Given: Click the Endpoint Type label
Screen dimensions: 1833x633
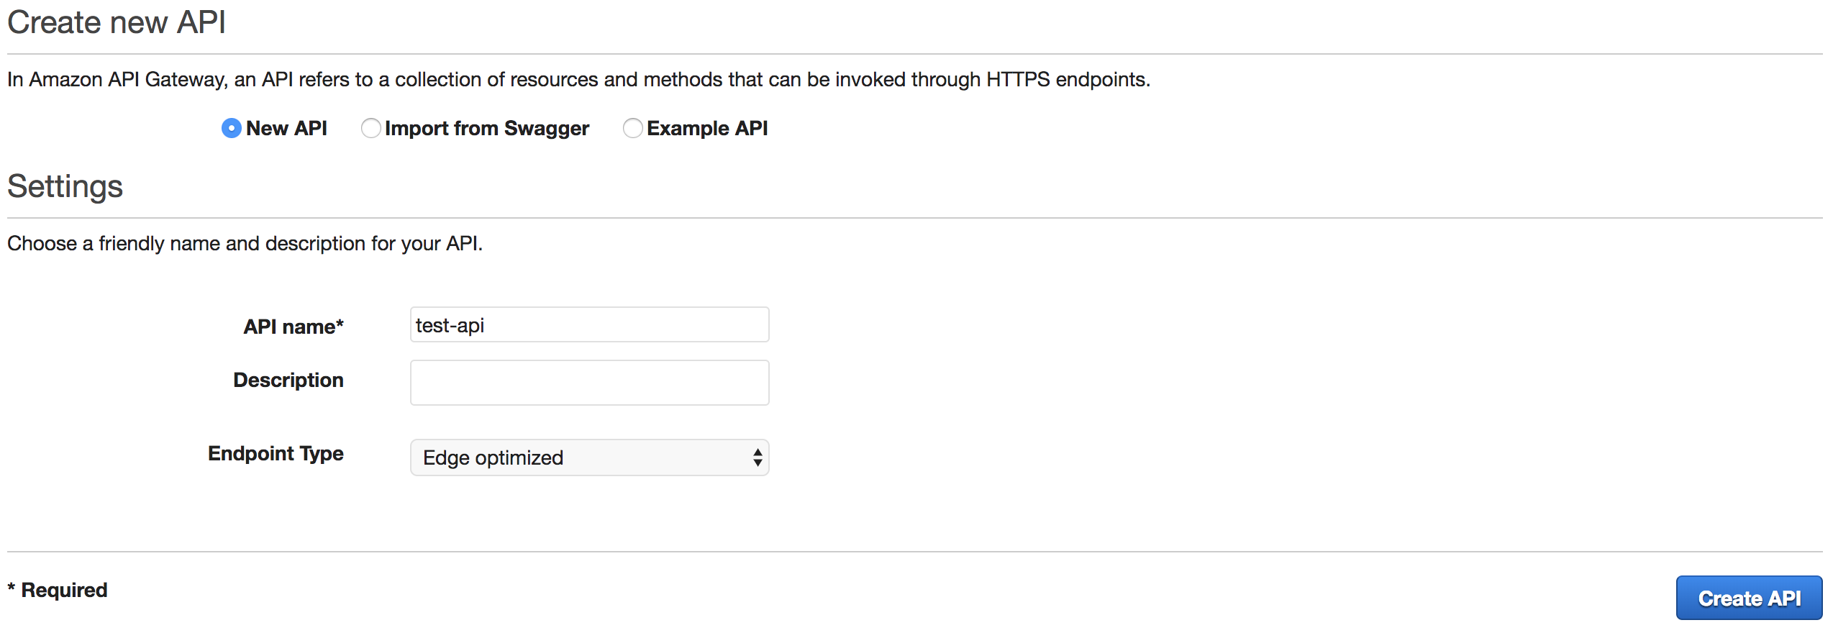Looking at the screenshot, I should click(x=275, y=453).
